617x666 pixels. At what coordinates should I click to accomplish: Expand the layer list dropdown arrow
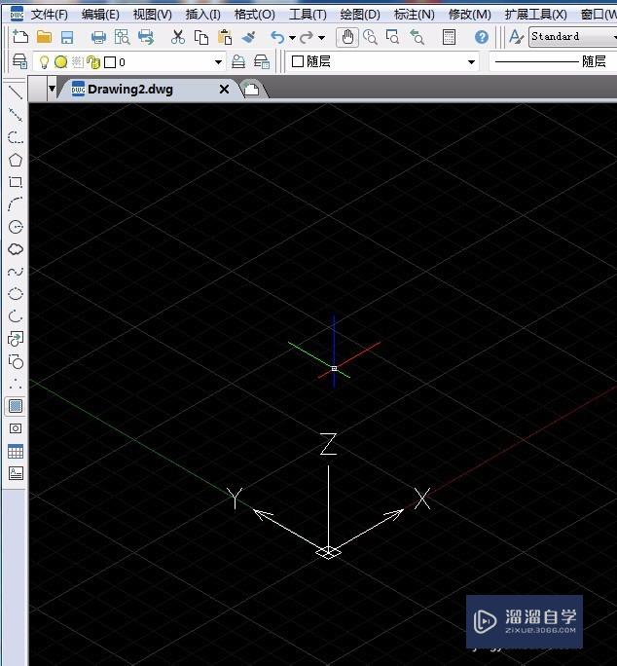pos(218,62)
